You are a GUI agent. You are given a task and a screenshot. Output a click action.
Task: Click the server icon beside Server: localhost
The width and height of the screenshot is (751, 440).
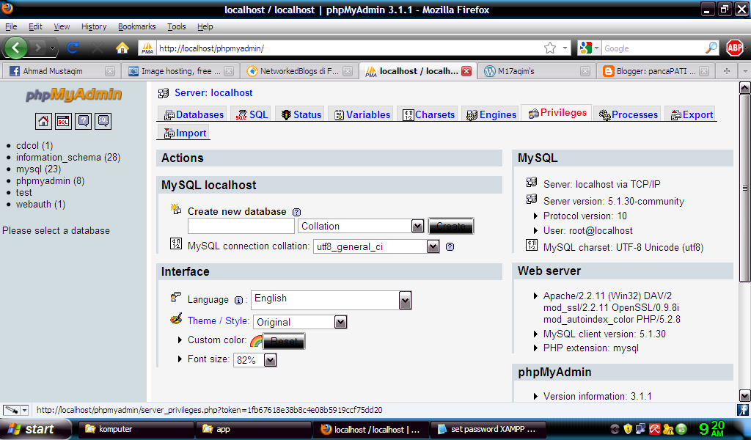[x=164, y=93]
